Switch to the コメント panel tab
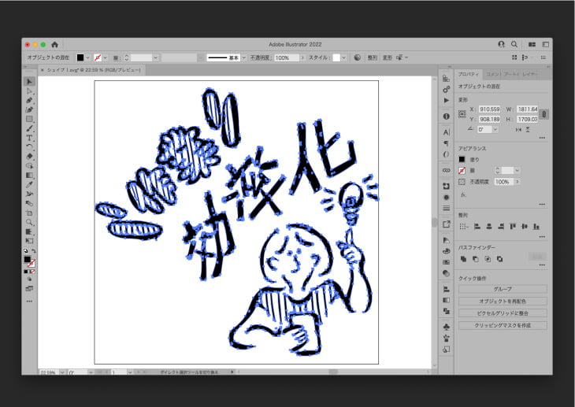This screenshot has height=407, width=575. tap(492, 74)
